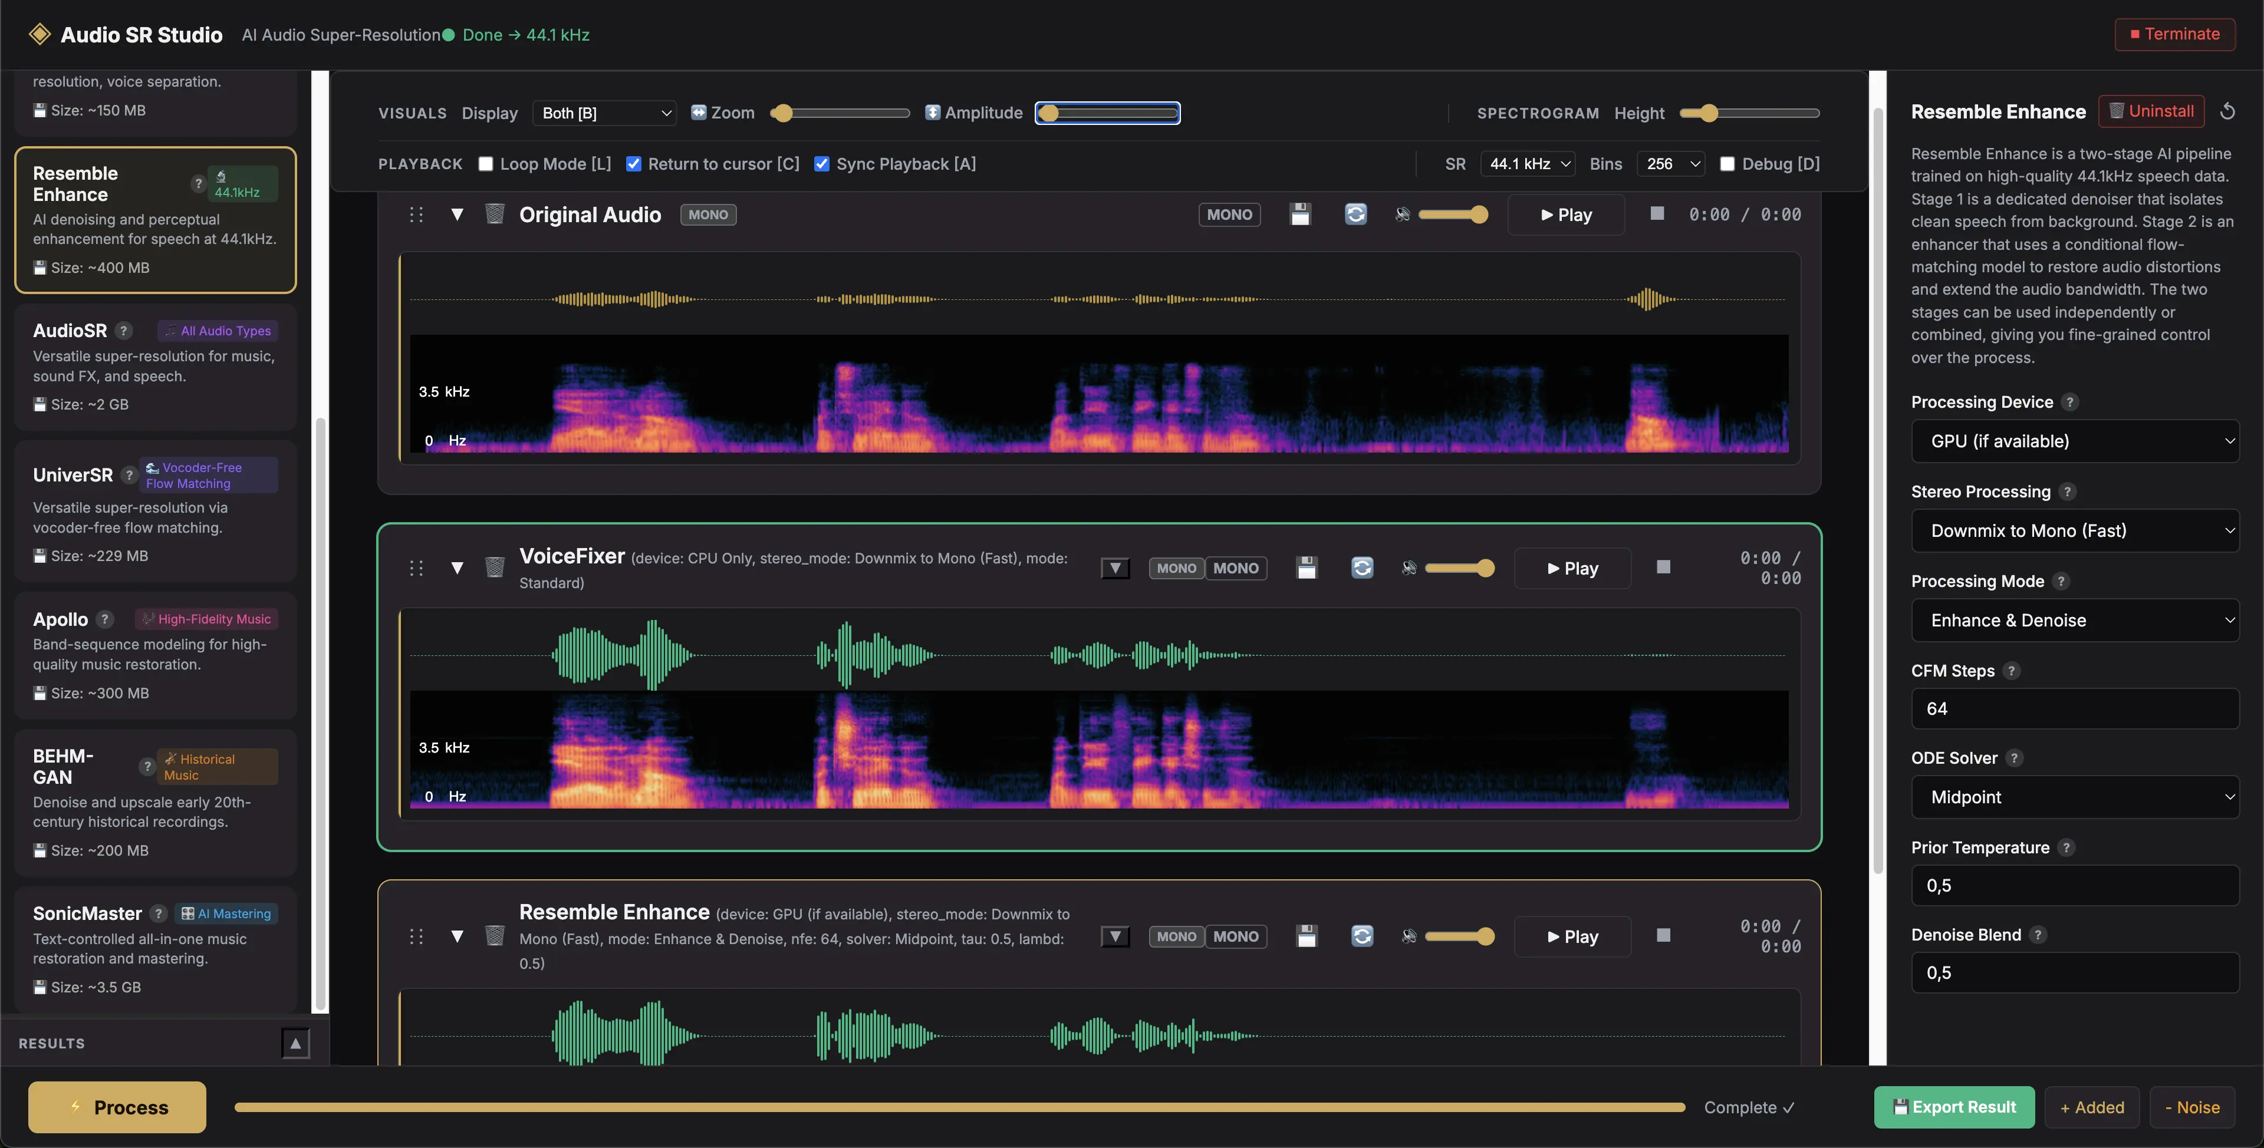Grab the Original Audio track drag handle
Image resolution: width=2264 pixels, height=1148 pixels.
tap(417, 215)
